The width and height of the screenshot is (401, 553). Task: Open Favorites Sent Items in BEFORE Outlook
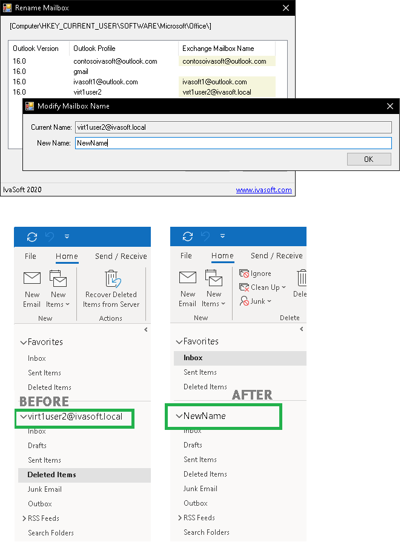click(x=44, y=373)
